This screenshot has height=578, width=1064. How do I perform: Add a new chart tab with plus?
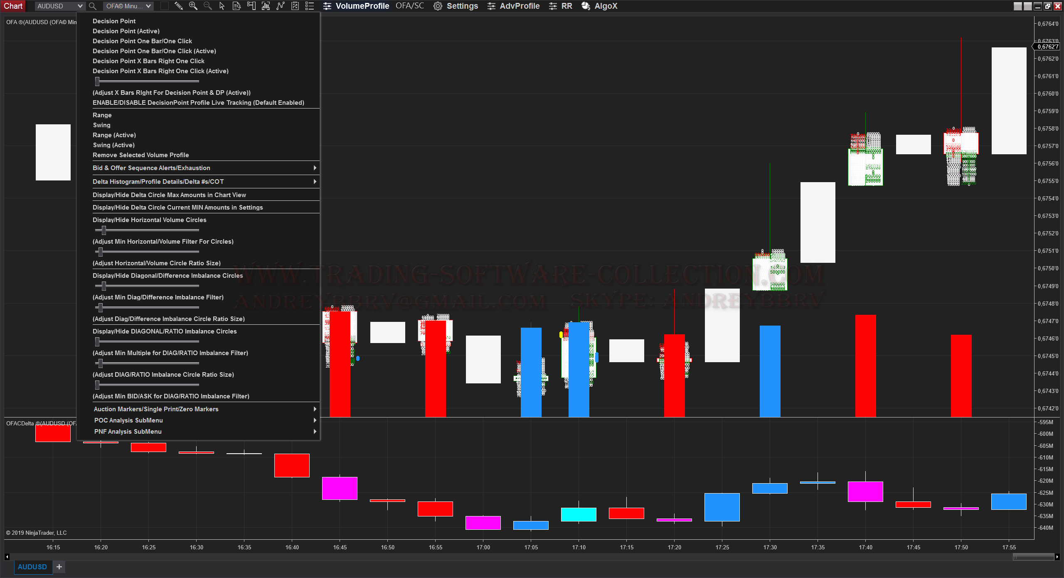coord(59,567)
